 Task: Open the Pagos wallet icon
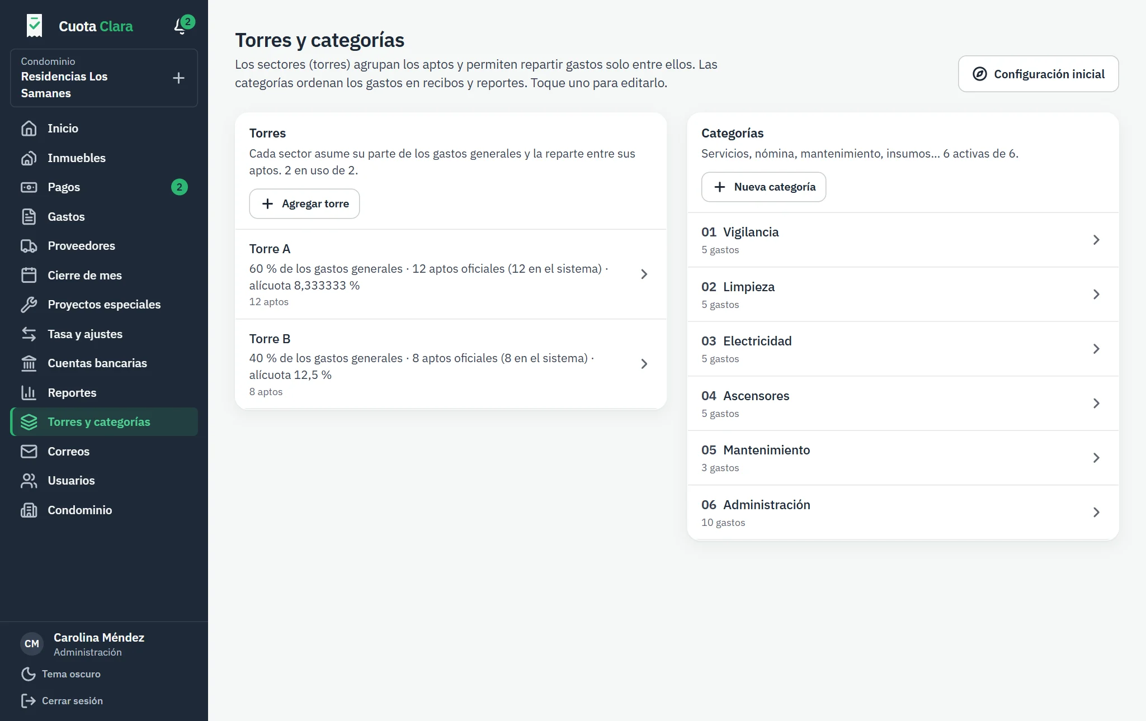click(x=29, y=187)
